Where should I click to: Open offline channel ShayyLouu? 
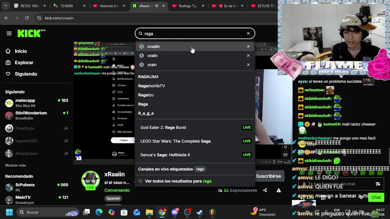point(37,153)
